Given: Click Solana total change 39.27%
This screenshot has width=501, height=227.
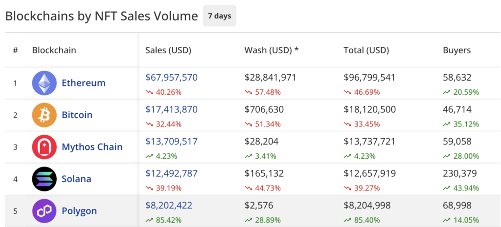Looking at the screenshot, I should 362,188.
